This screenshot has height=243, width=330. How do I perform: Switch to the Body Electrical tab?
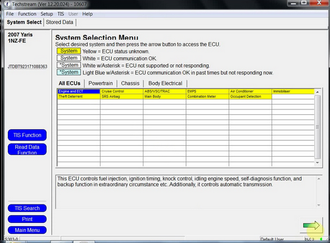(165, 83)
